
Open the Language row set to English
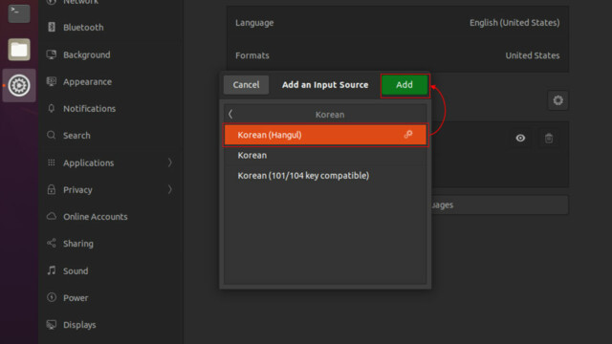(398, 23)
